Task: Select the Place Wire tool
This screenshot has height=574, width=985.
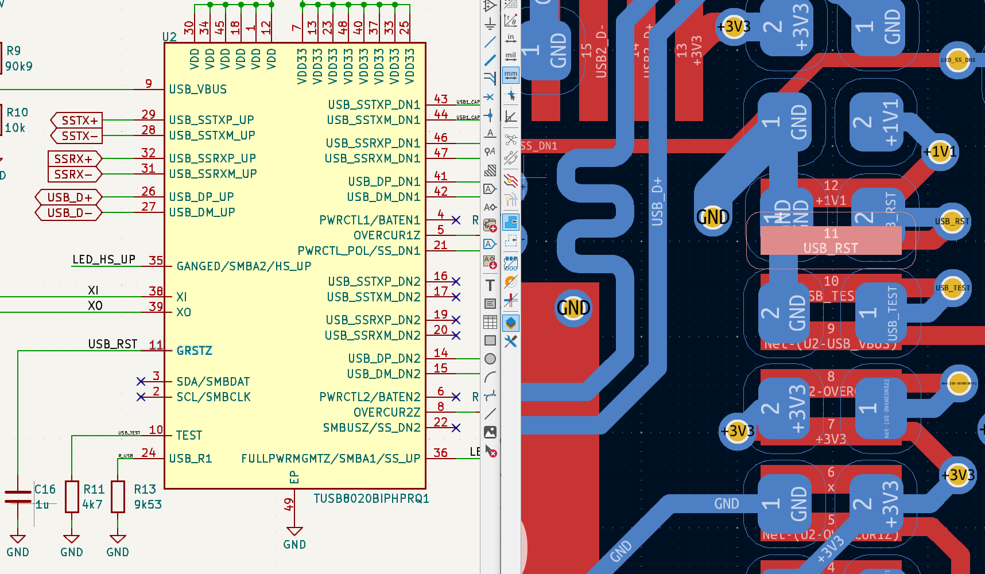Action: click(x=490, y=42)
